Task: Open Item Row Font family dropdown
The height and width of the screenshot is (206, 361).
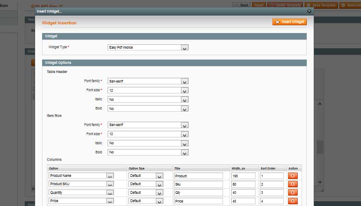Action: tap(148, 125)
